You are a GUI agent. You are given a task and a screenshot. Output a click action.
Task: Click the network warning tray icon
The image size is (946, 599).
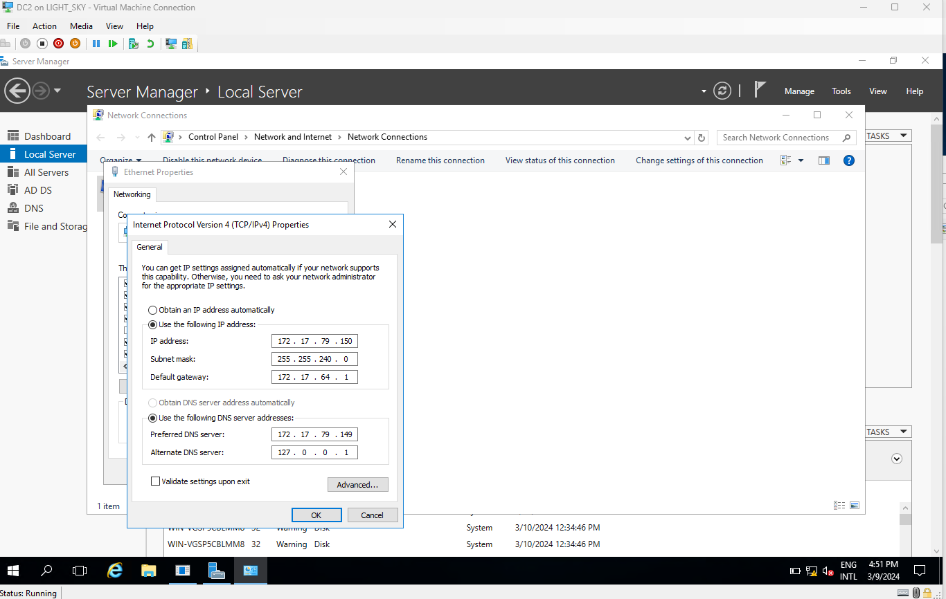point(812,571)
